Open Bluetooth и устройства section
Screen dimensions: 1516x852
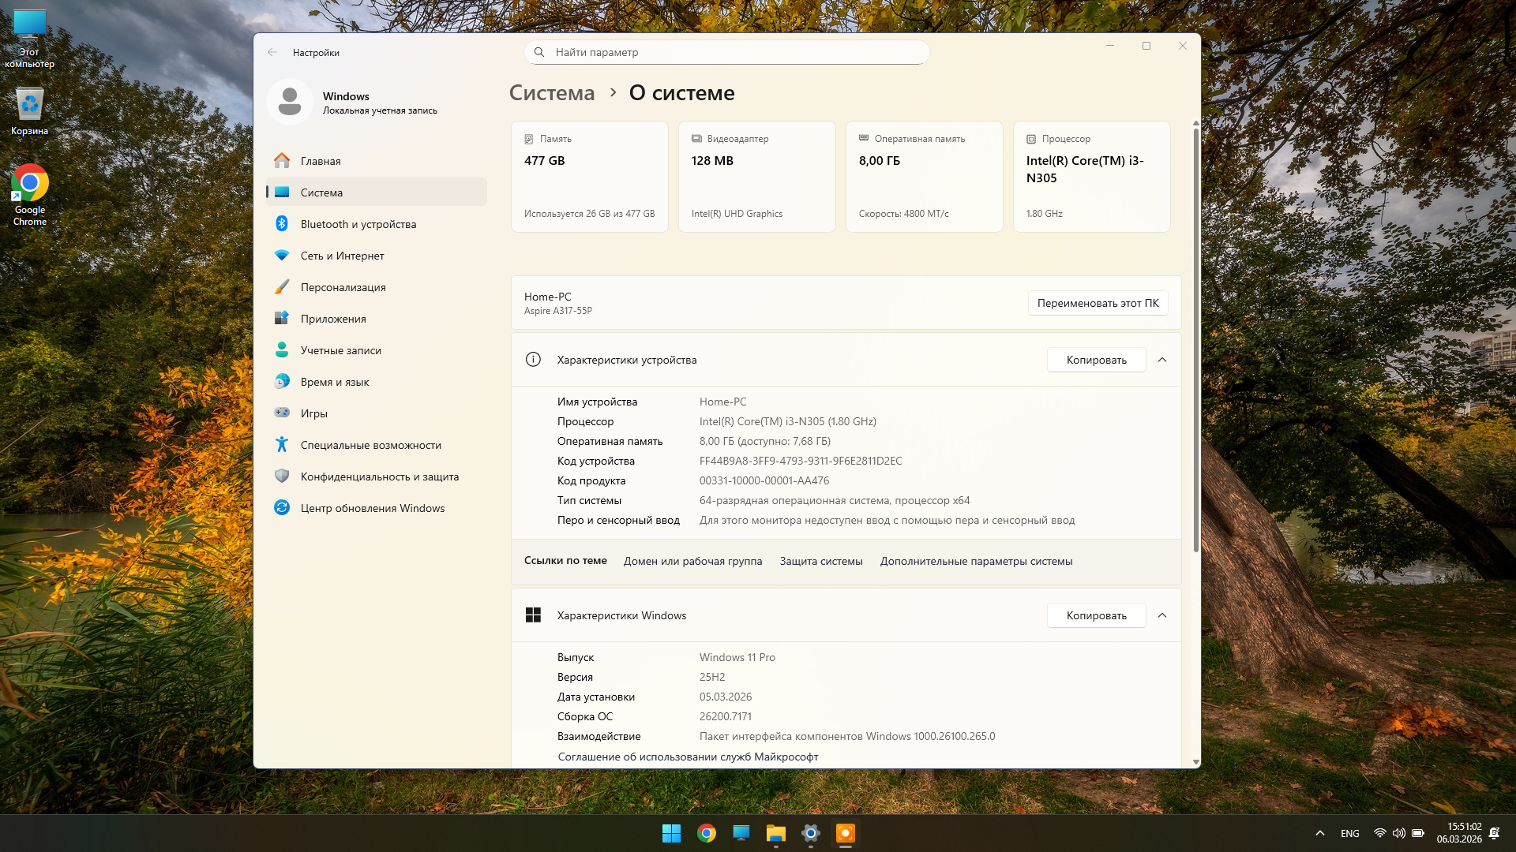pyautogui.click(x=358, y=224)
